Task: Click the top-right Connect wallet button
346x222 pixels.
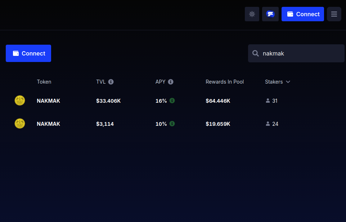Action: 303,14
